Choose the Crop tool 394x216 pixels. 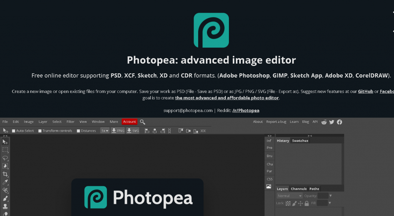5,174
